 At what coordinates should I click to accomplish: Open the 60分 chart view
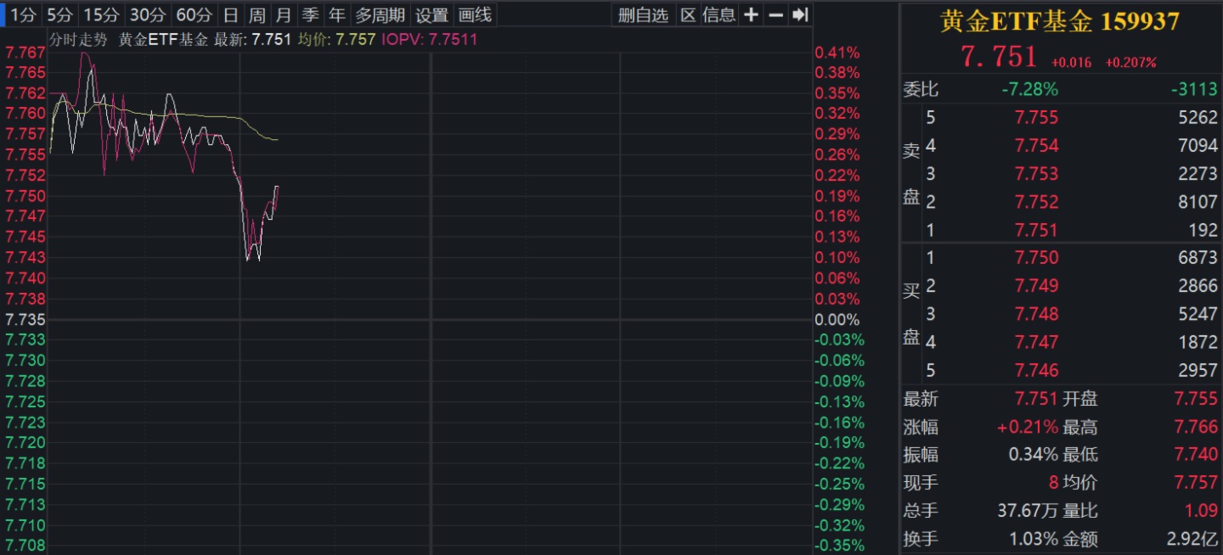click(x=194, y=14)
